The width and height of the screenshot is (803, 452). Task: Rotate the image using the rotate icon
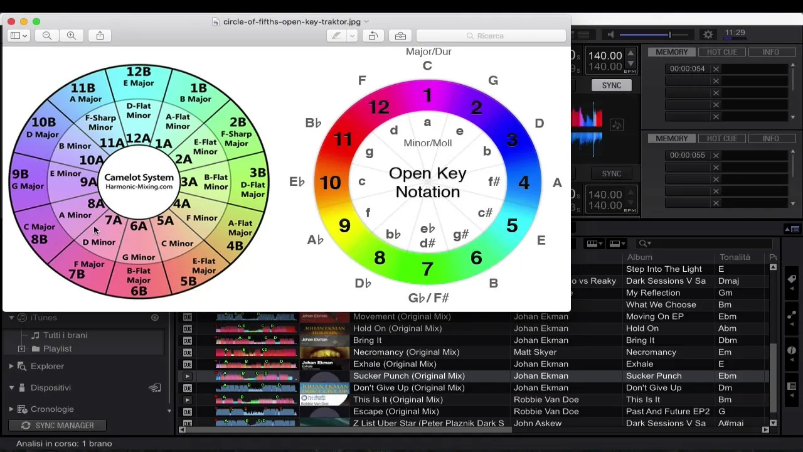click(373, 36)
